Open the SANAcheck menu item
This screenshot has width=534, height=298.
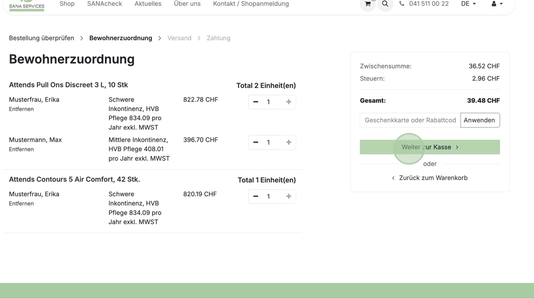[x=104, y=4]
